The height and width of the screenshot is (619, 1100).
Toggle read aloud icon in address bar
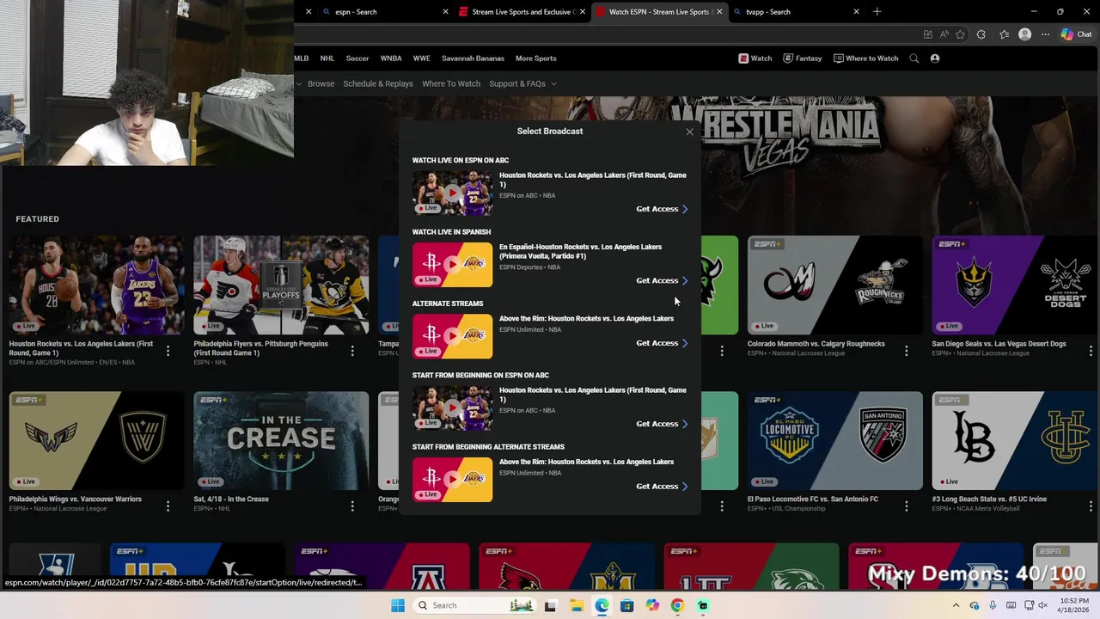pyautogui.click(x=944, y=34)
